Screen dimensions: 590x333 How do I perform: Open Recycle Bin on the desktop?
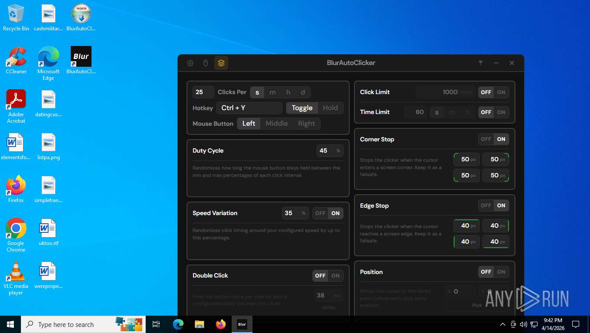tap(16, 18)
